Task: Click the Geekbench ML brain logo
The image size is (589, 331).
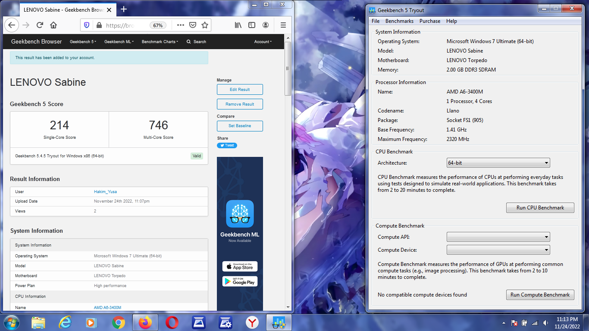Action: tap(240, 213)
